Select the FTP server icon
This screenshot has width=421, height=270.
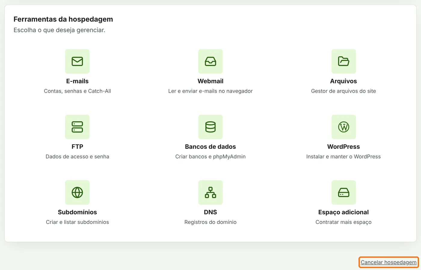(x=77, y=127)
